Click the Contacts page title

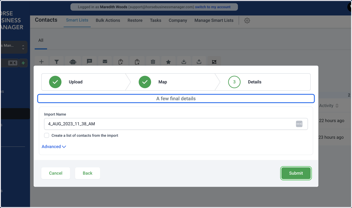(x=46, y=20)
